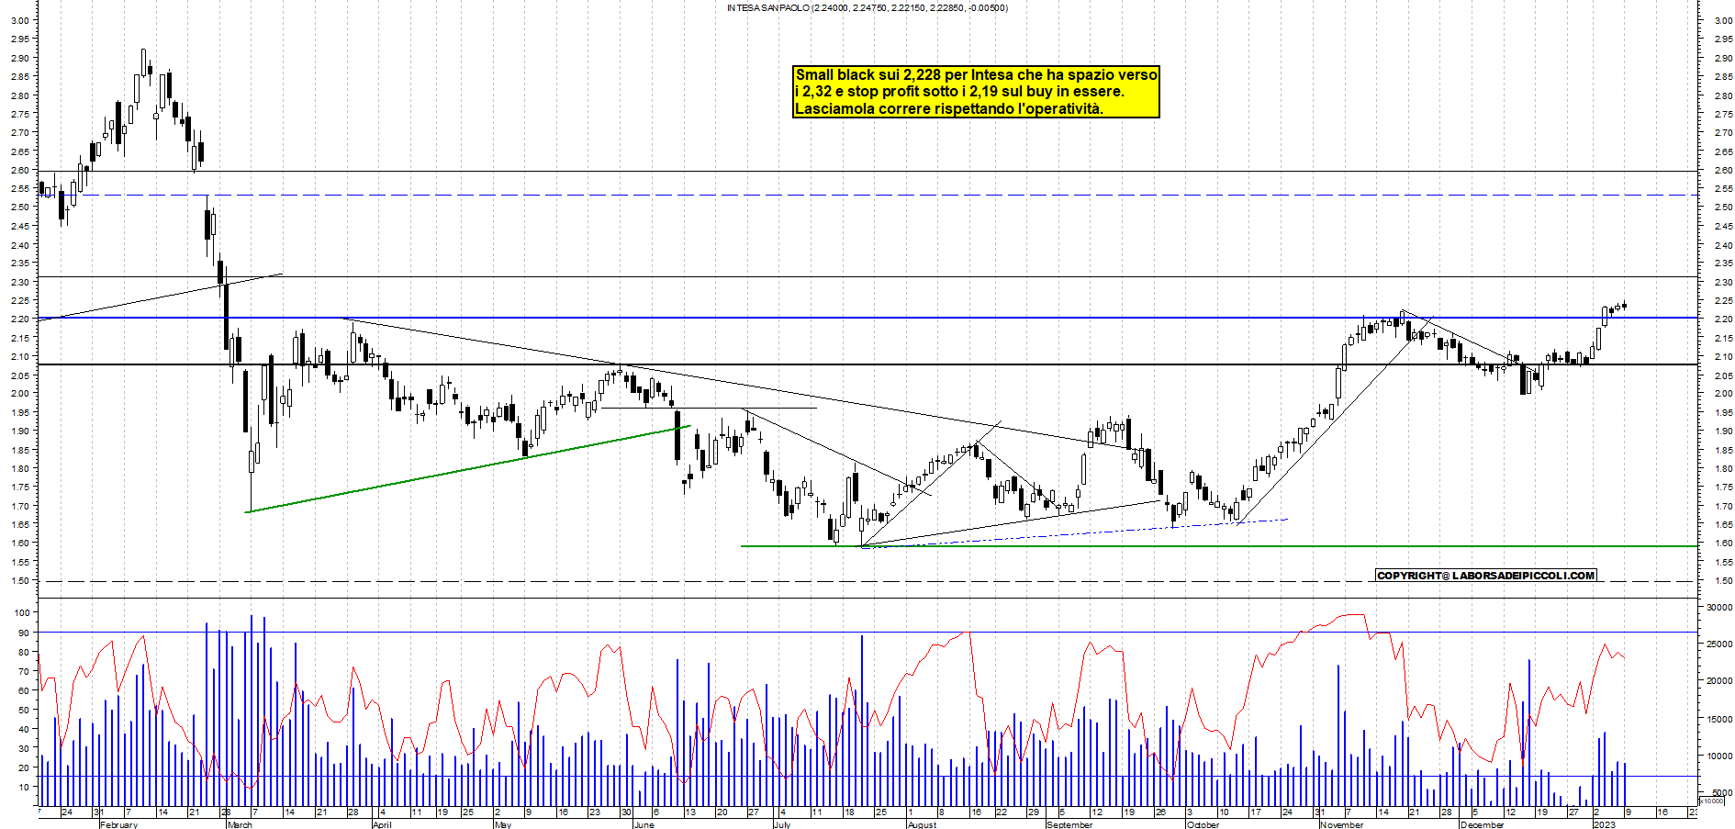Click the '1.50' price label on the right axis

click(1723, 581)
